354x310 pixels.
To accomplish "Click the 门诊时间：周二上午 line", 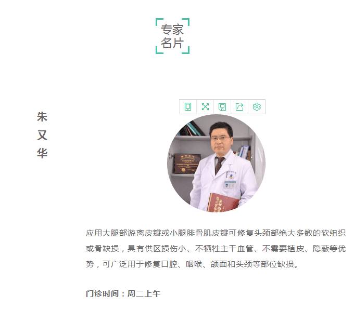I will pos(123,293).
